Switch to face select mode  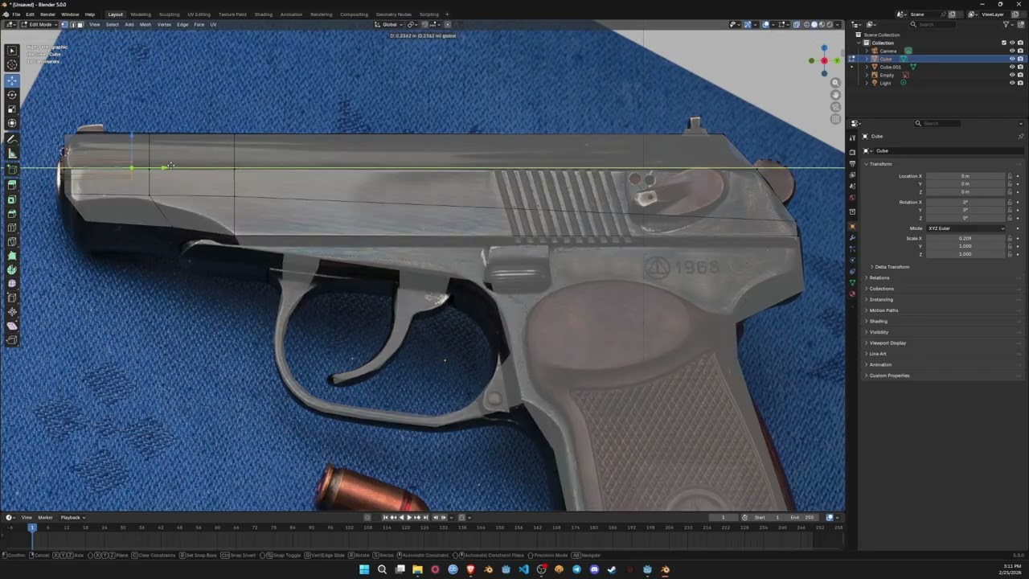tap(79, 24)
